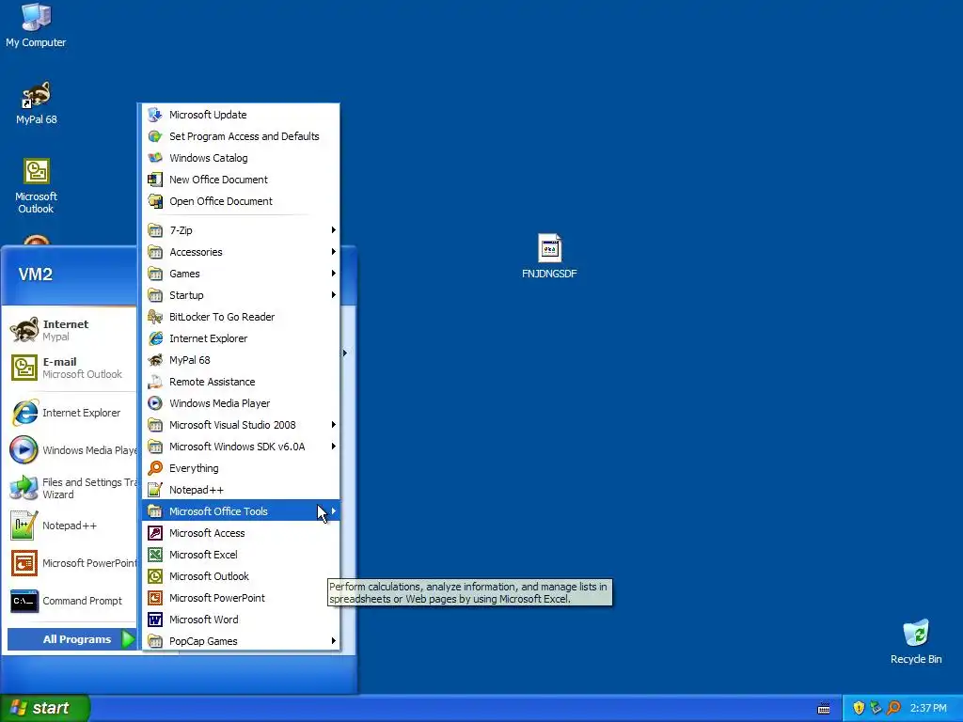Expand Microsoft Windows SDK v6.0A submenu arrow
This screenshot has height=722, width=963.
(334, 447)
